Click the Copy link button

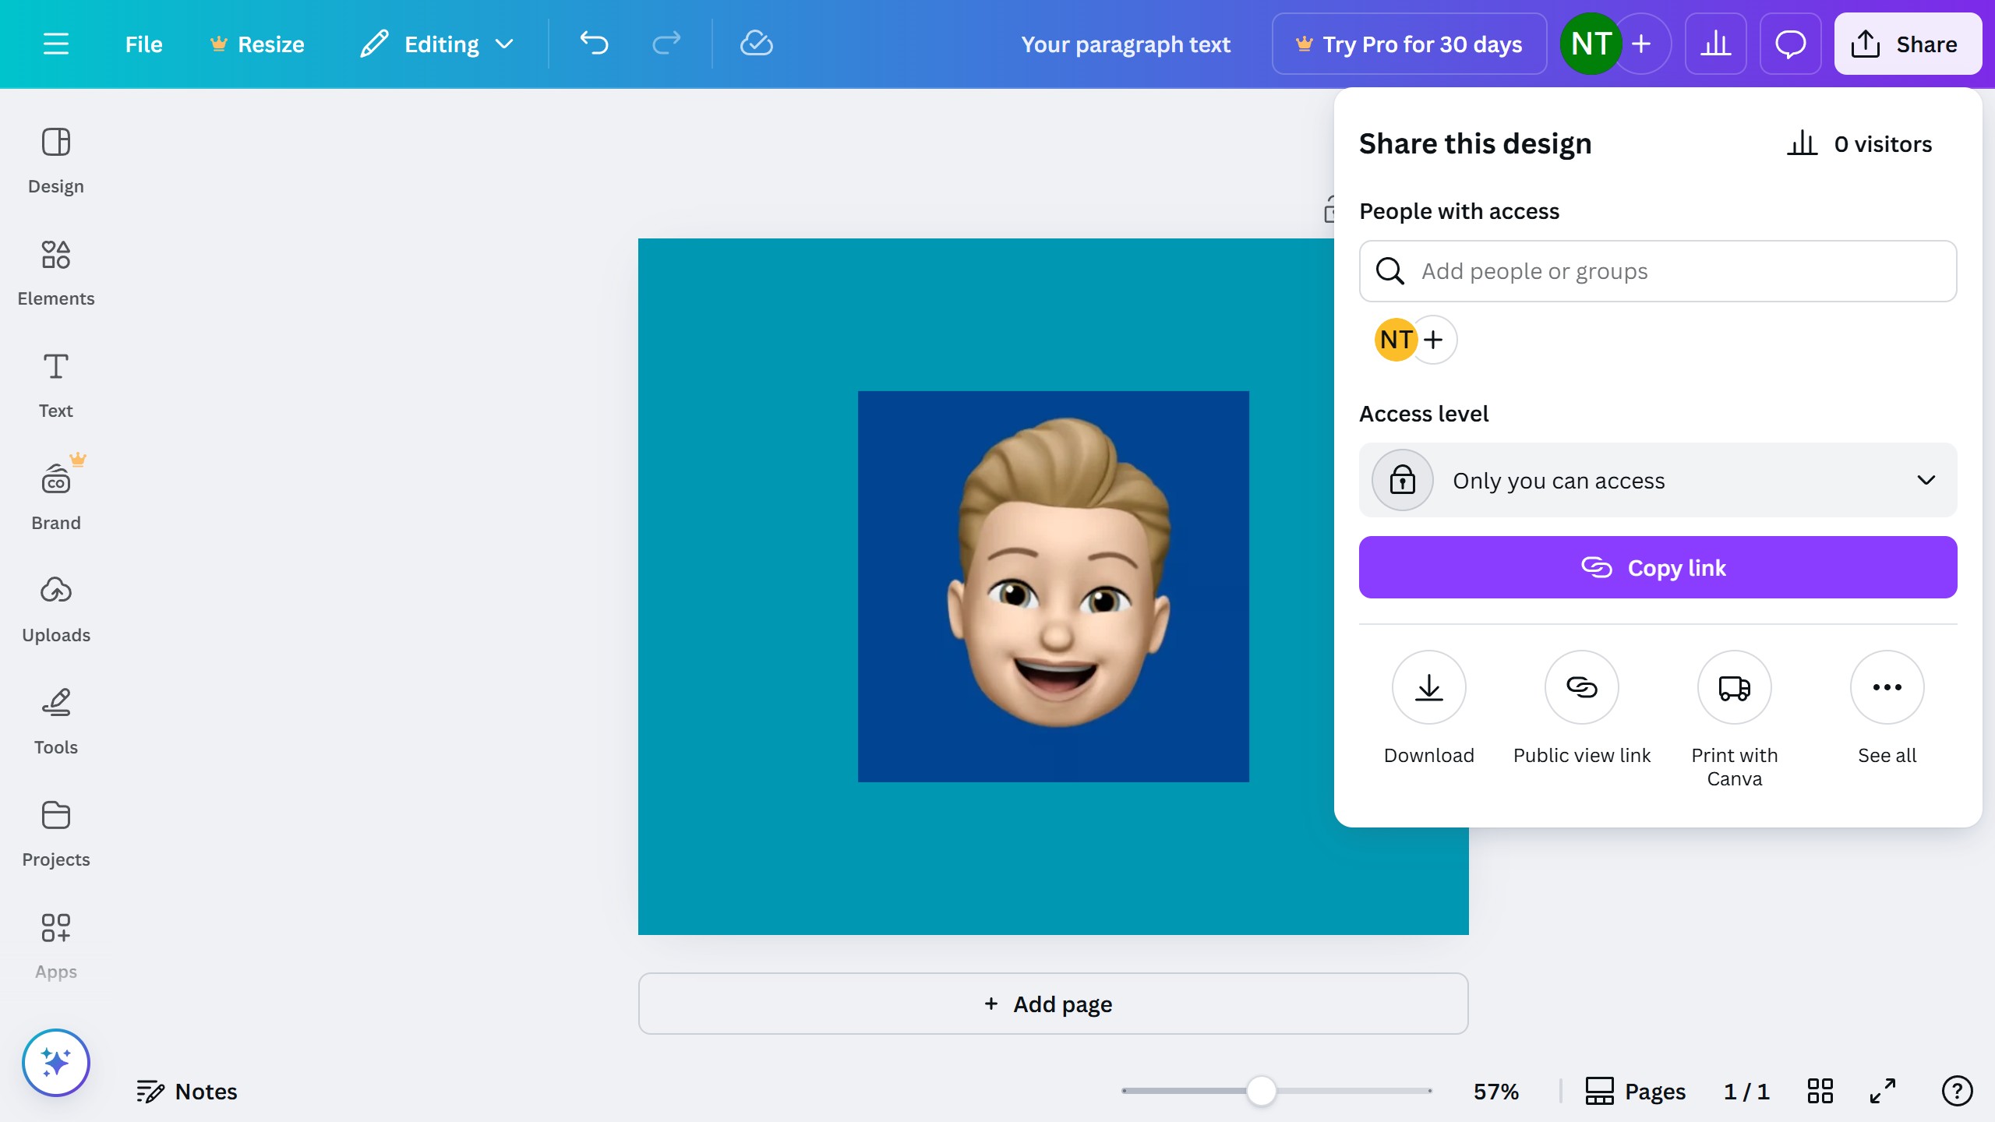pos(1658,567)
